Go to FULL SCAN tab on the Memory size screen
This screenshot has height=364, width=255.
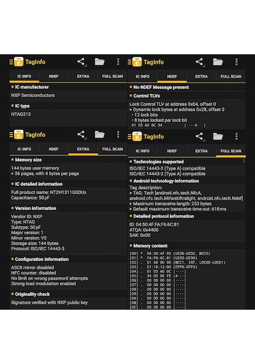click(112, 149)
